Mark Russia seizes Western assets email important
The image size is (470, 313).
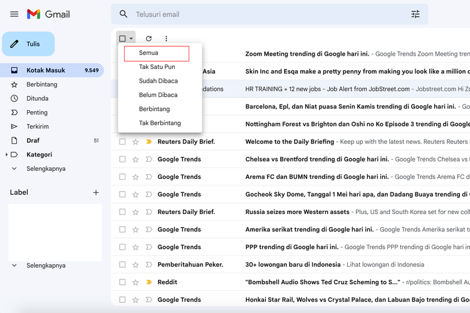pyautogui.click(x=149, y=212)
